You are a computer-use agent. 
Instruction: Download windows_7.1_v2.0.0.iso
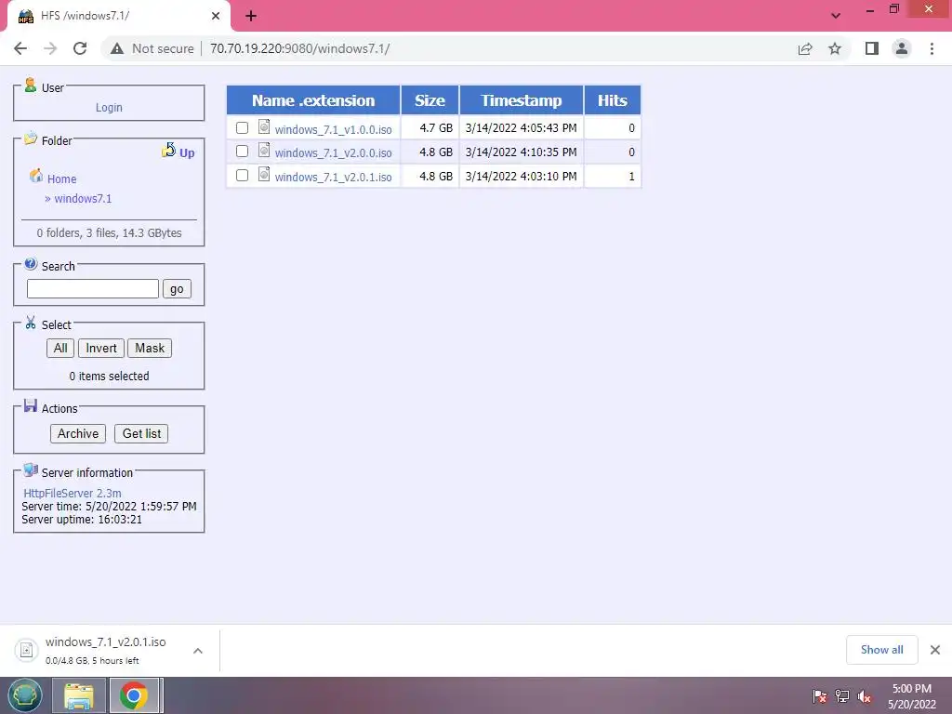[x=334, y=153]
